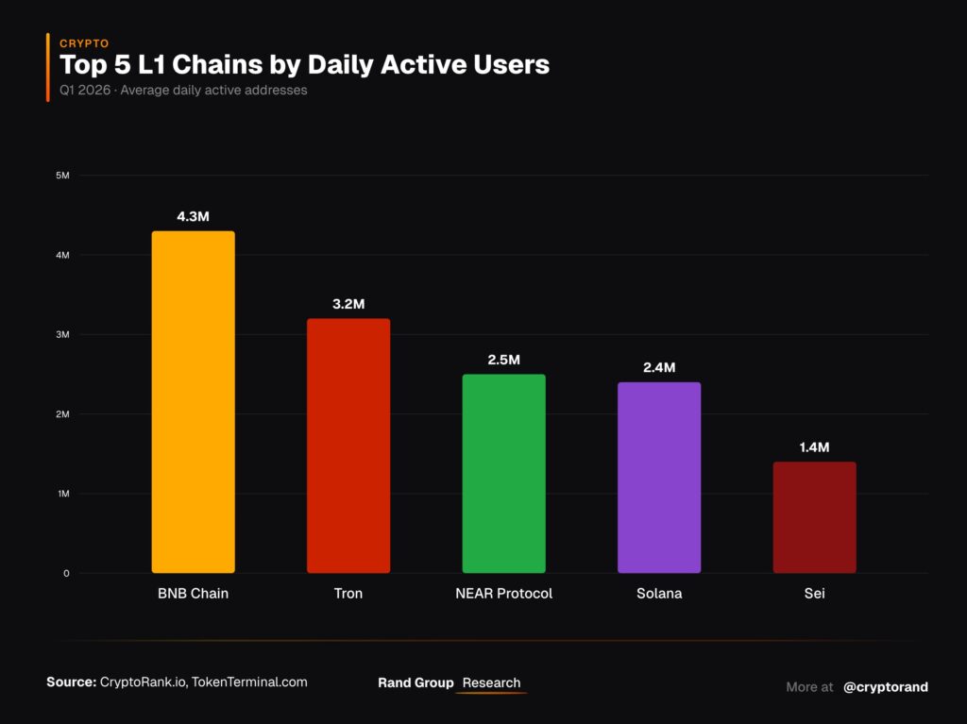Click the dark red Sei bar
Image resolution: width=967 pixels, height=724 pixels.
pos(815,517)
